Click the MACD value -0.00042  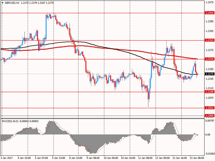(24, 121)
